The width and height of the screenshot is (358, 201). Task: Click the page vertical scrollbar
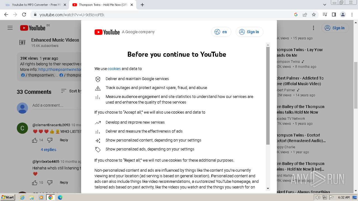coord(356,85)
